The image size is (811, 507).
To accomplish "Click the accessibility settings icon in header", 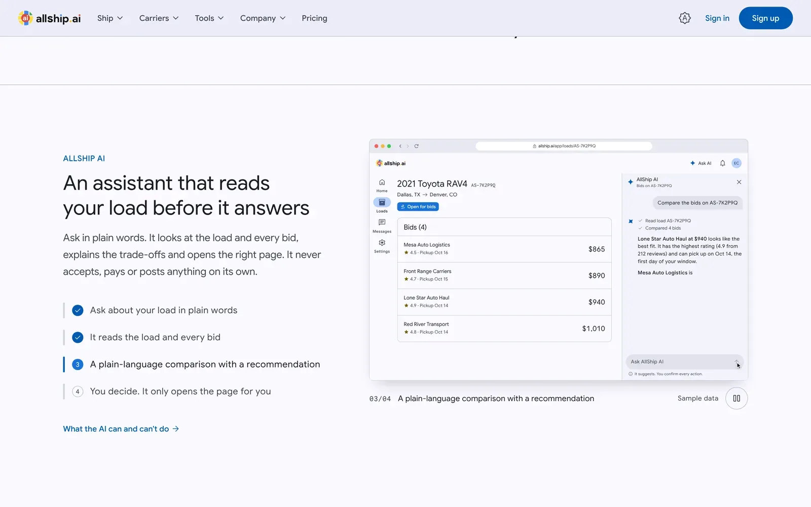I will [685, 18].
